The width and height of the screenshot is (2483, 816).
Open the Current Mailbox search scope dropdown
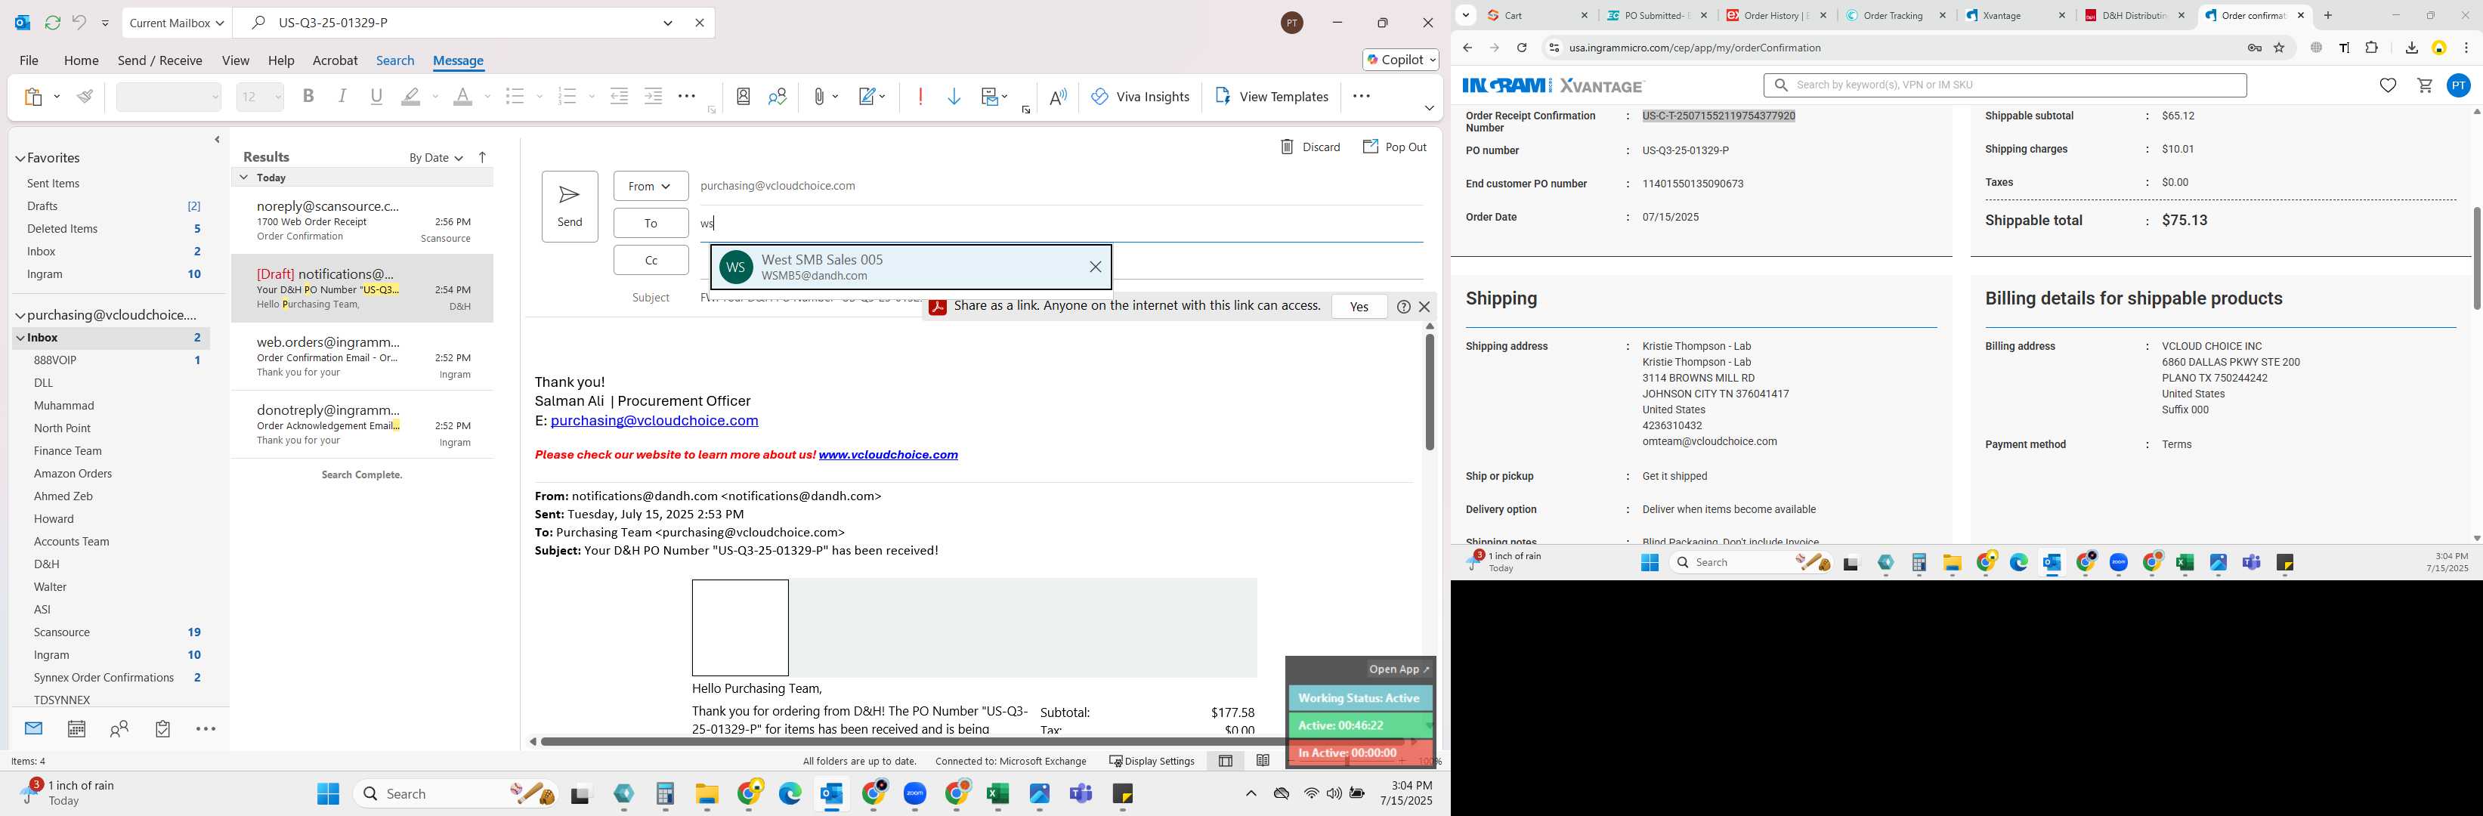178,22
